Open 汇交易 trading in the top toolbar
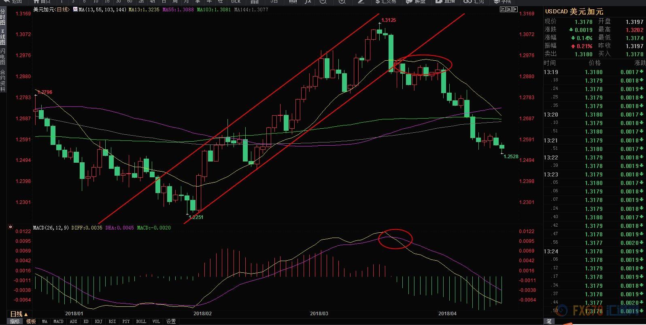Viewport: 646px width, 325px height. (386, 2)
